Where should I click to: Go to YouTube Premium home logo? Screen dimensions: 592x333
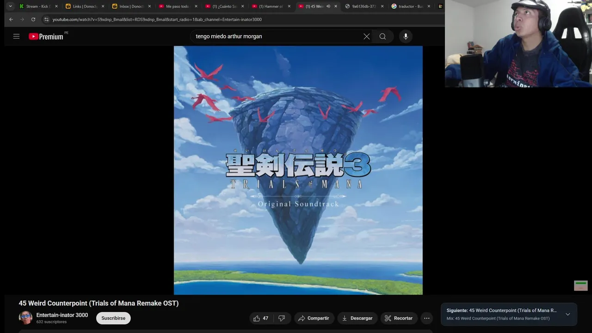(x=46, y=37)
